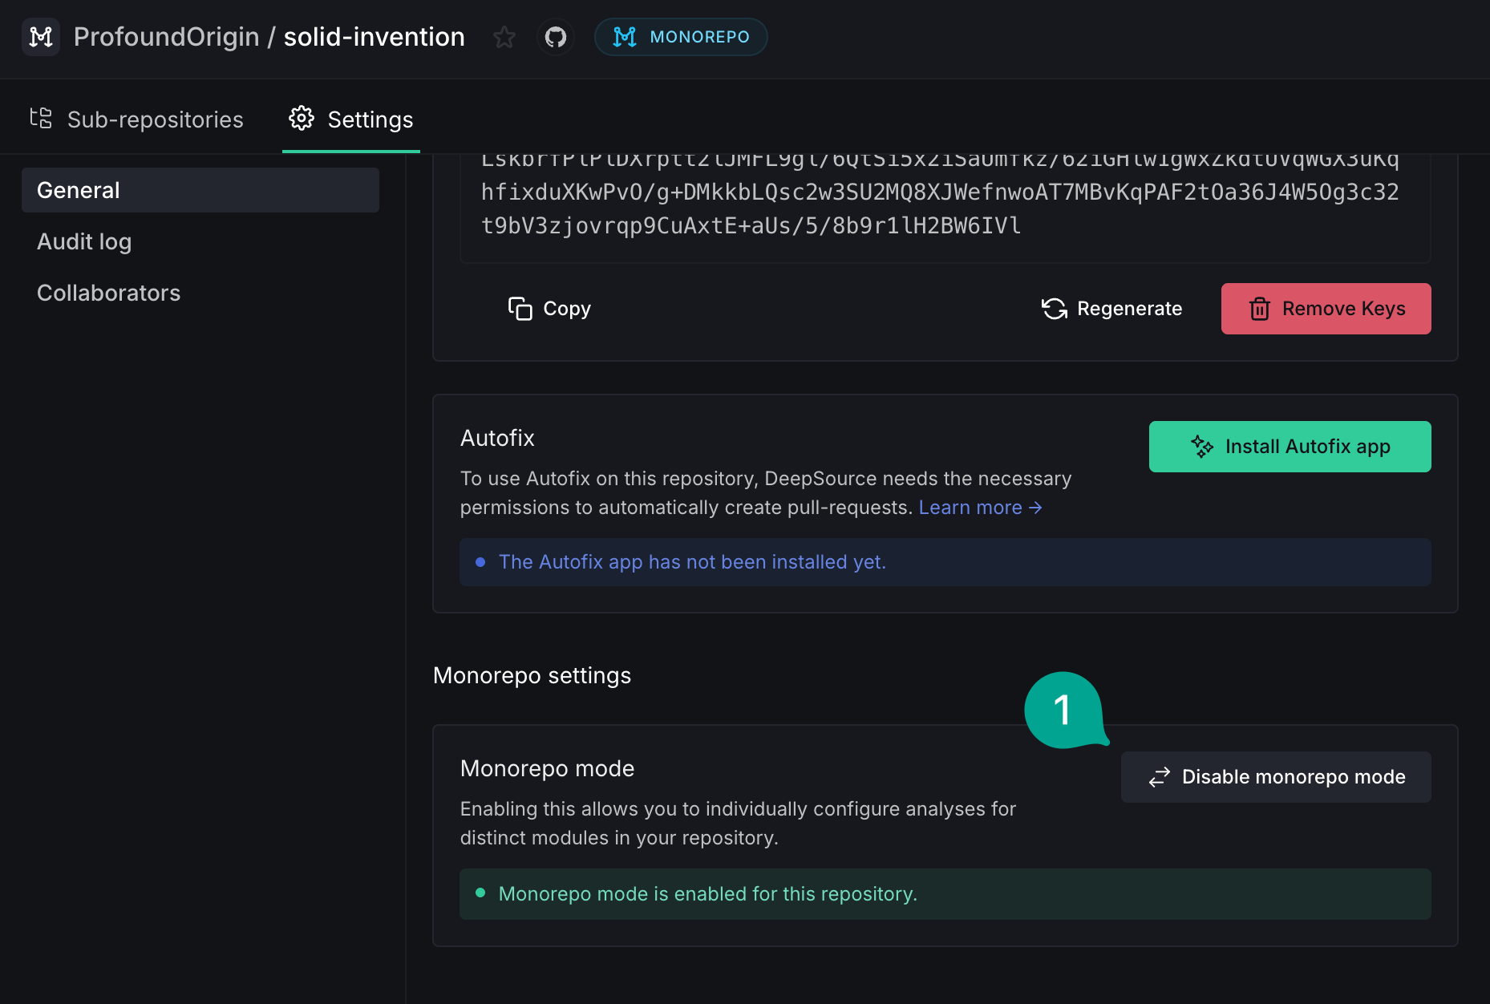1490x1004 pixels.
Task: Click the Autofix section heading
Action: point(497,438)
